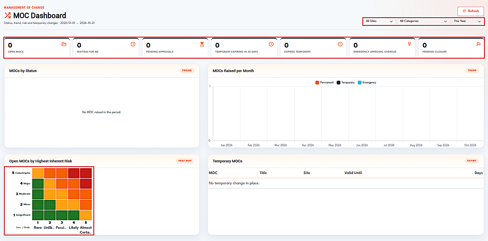This screenshot has height=241, width=488.
Task: Click the Jan 2026 axis label
Action: tap(226, 145)
